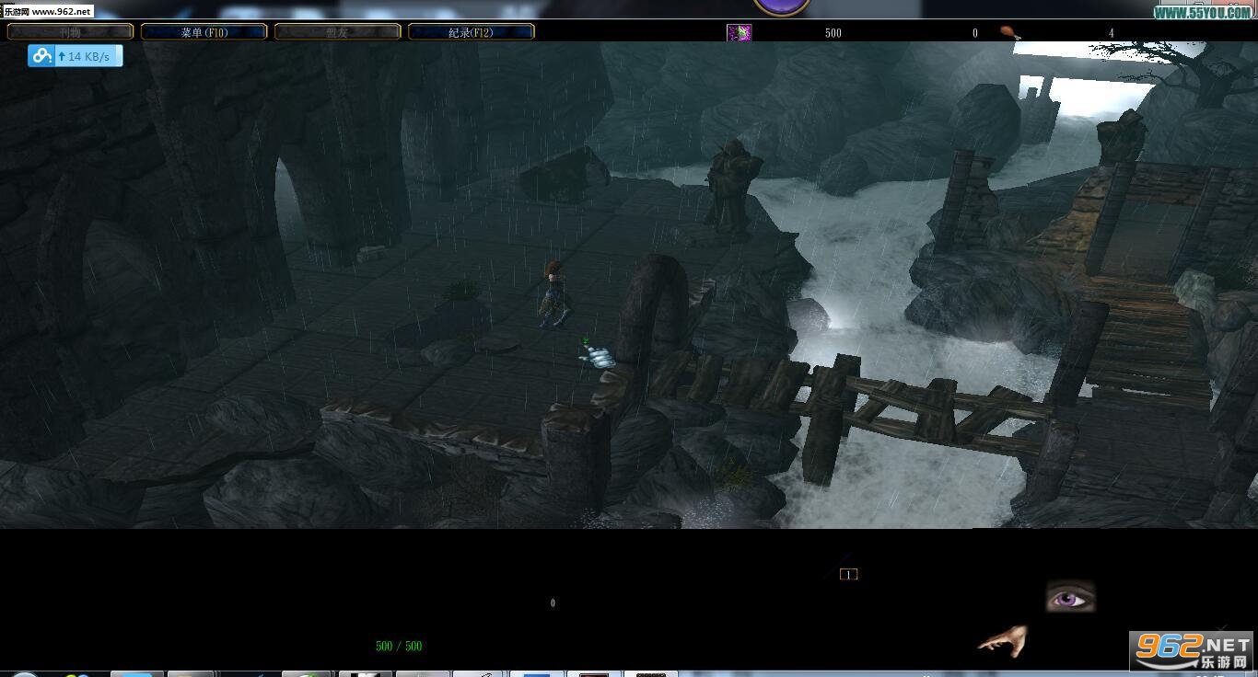Image resolution: width=1258 pixels, height=677 pixels.
Task: Open the dimmed menu button before 菜单(F10)
Action: point(71,32)
